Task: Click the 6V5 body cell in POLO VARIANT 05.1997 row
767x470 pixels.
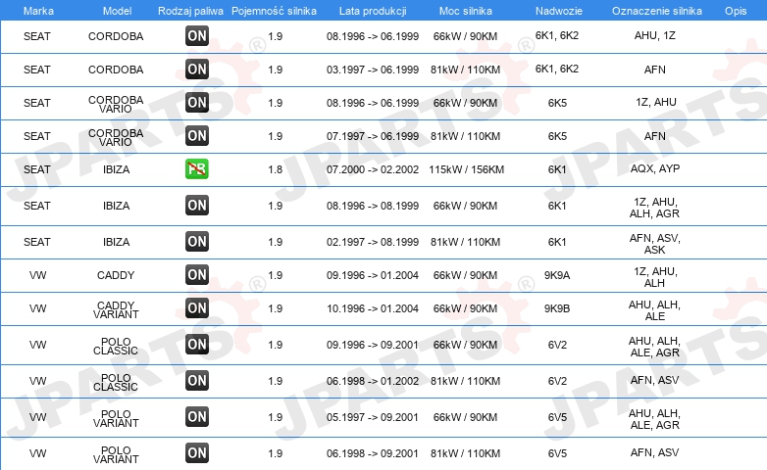Action: (x=557, y=417)
